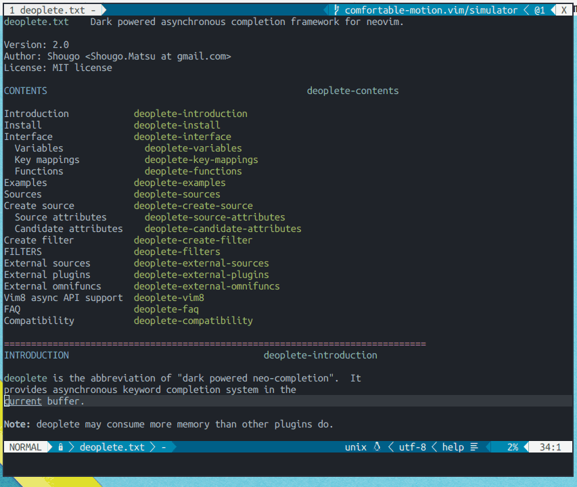Click the 'External omnifuncs' contents entry
The height and width of the screenshot is (487, 577).
53,286
